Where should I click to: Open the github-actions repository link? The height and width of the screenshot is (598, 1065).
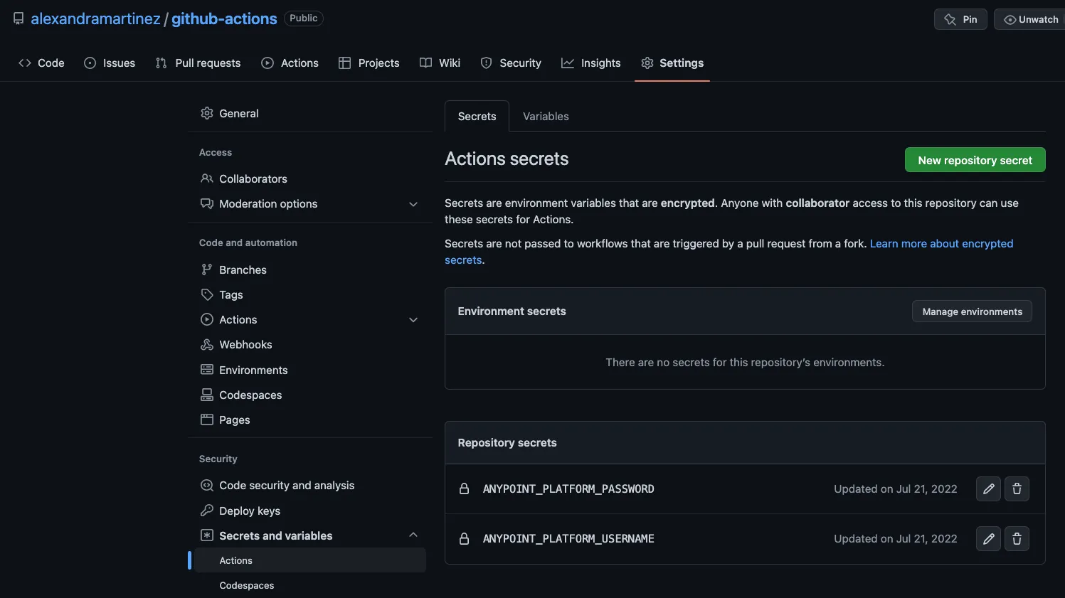(x=224, y=19)
